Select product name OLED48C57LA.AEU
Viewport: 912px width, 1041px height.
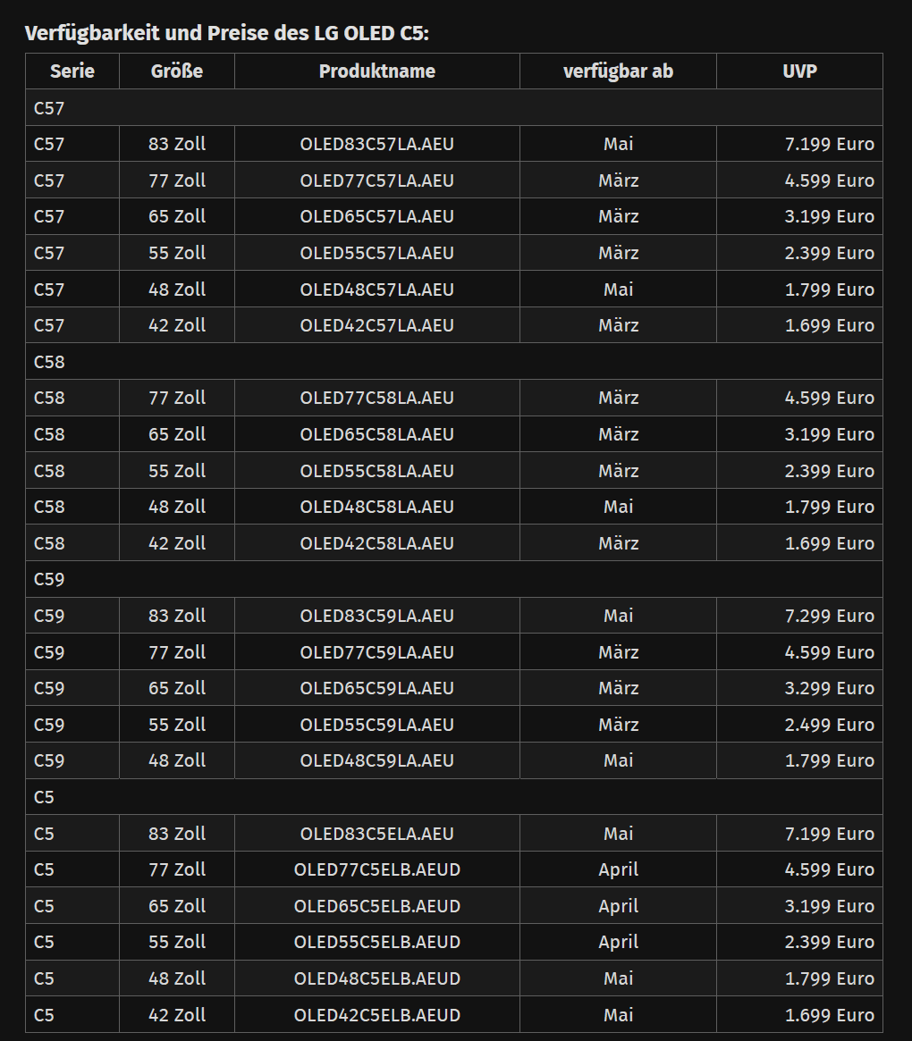pos(376,290)
